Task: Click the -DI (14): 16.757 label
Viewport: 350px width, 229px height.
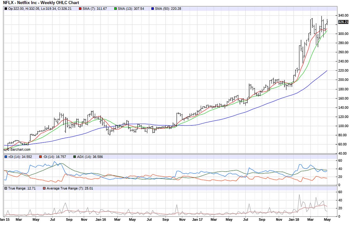Action: (54, 157)
